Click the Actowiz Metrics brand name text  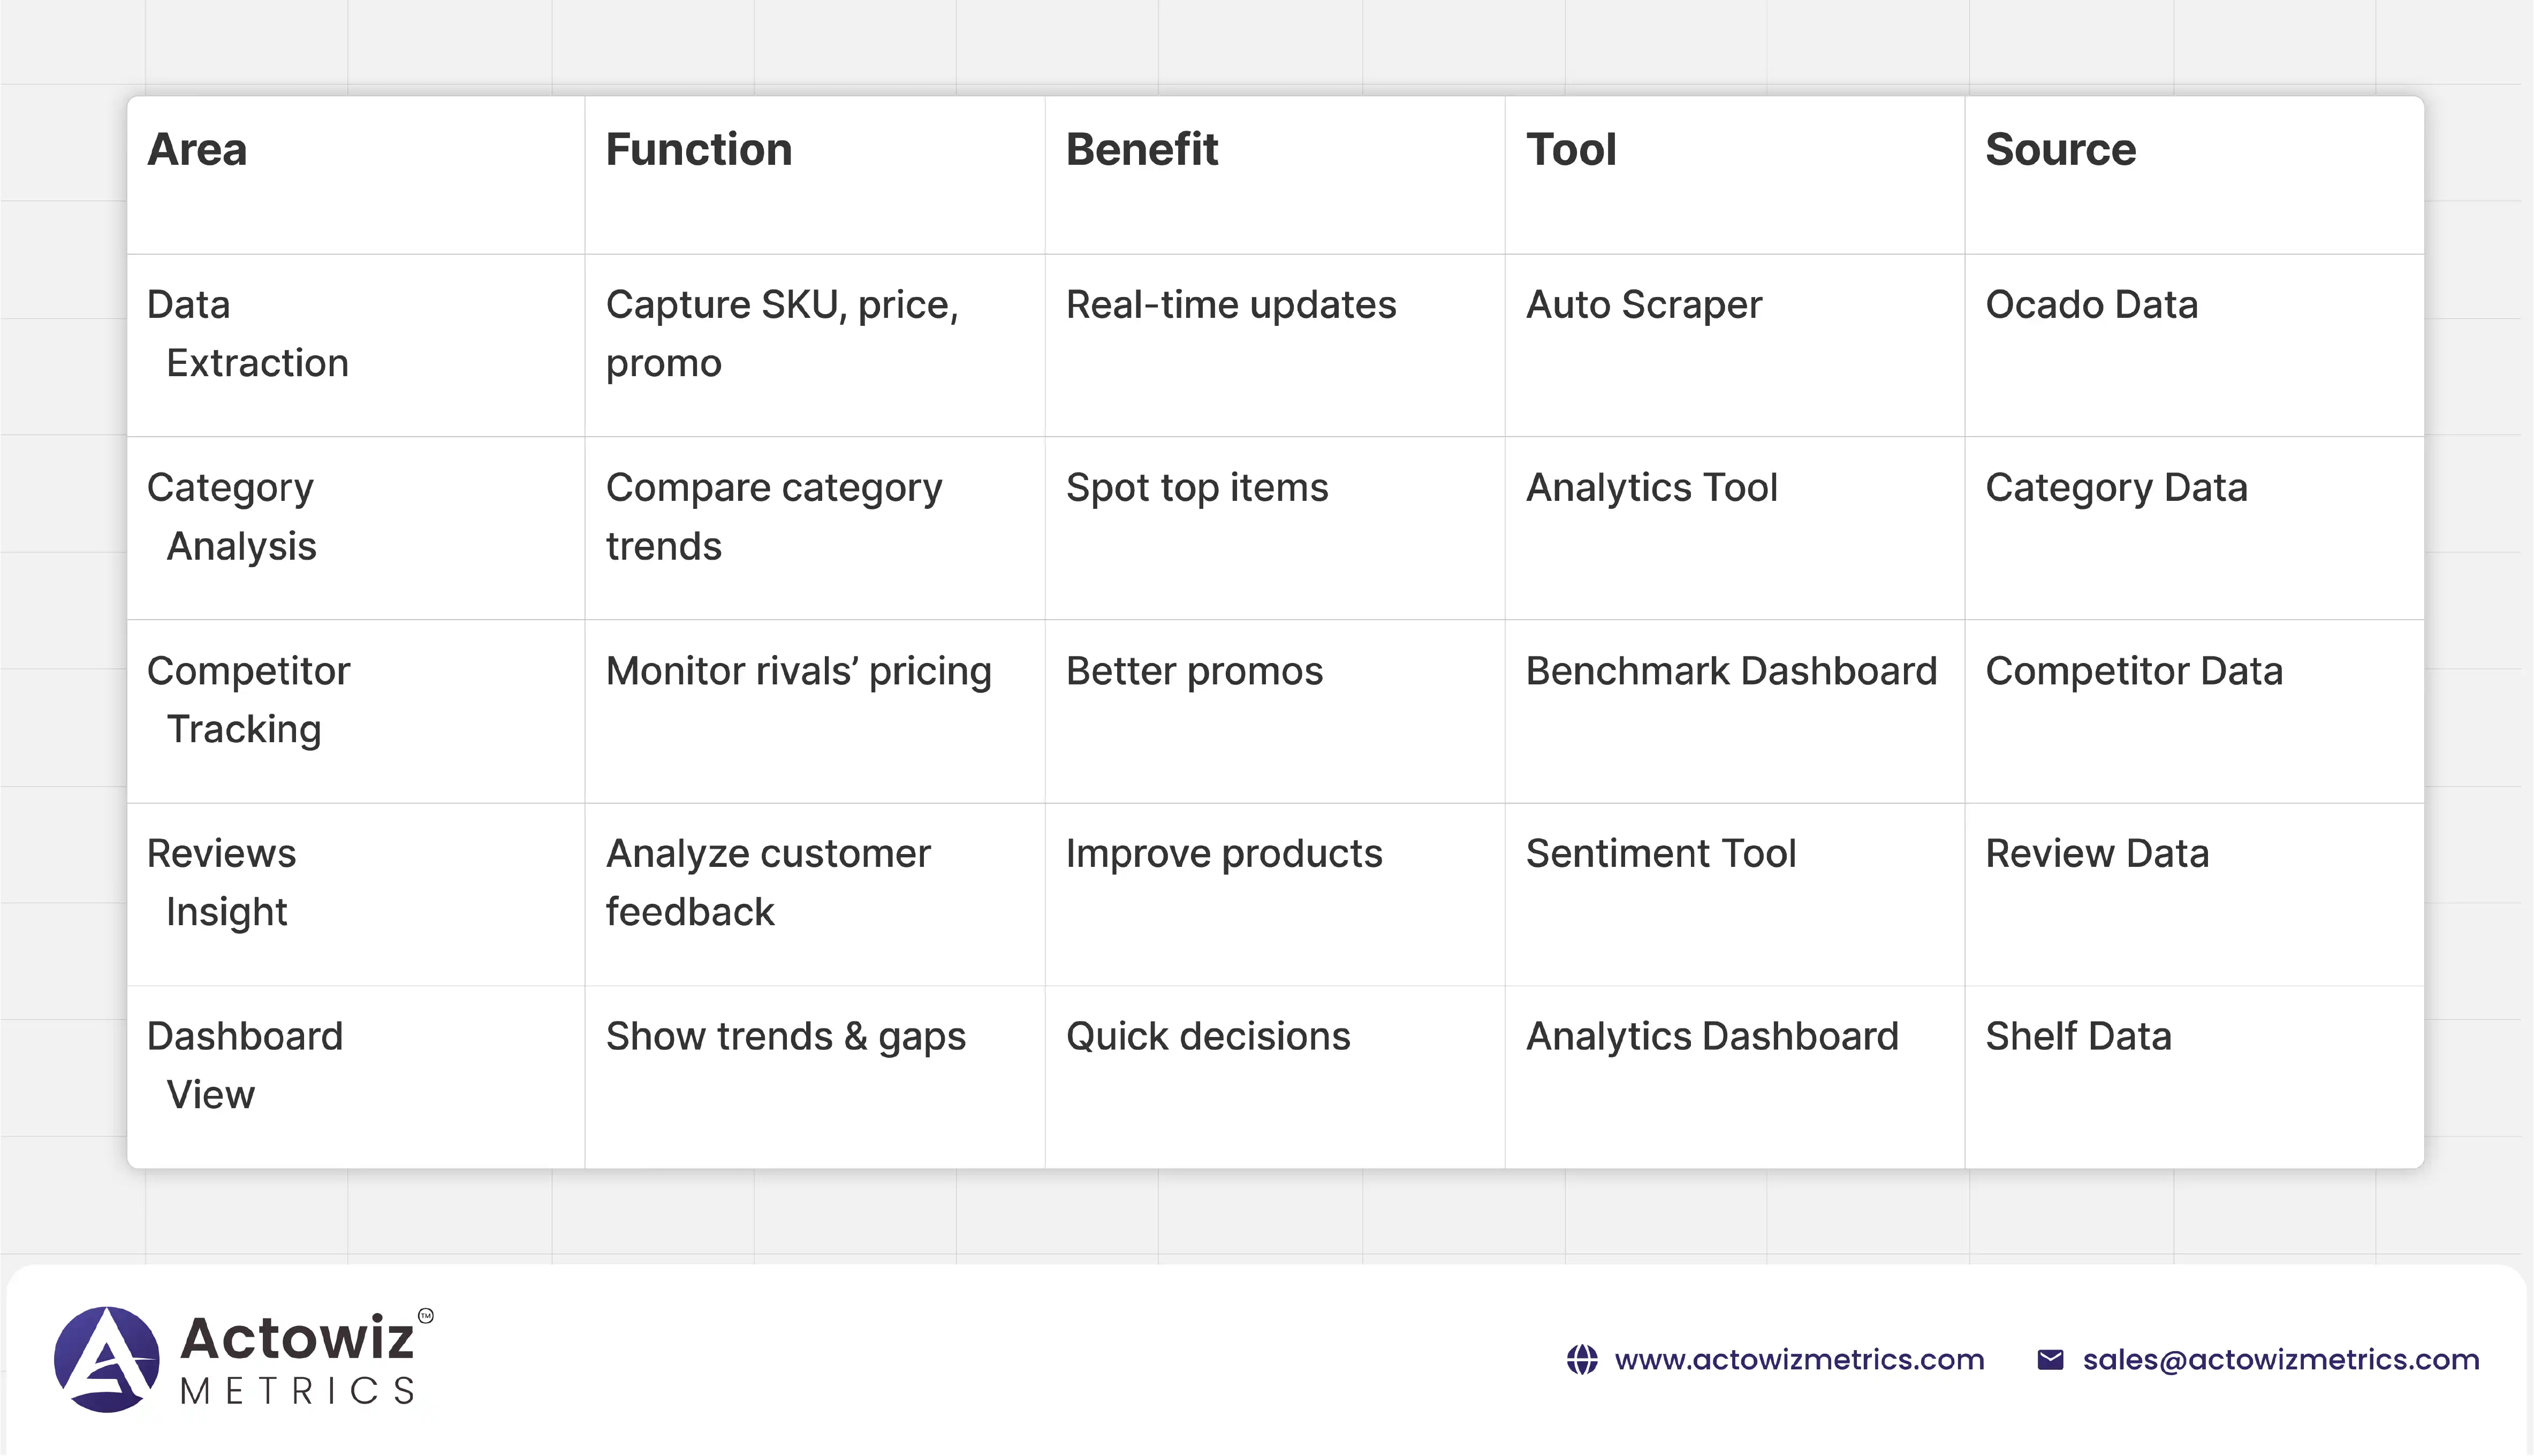(x=298, y=1358)
